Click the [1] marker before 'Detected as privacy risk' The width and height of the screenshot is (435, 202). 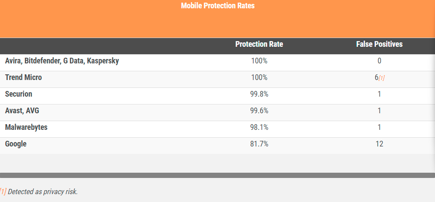(x=3, y=192)
